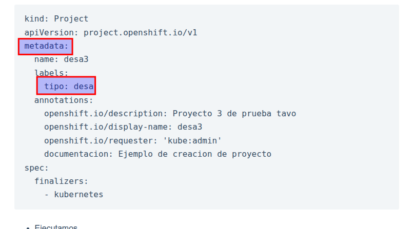Click the highlighted metadata: key
The image size is (414, 229).
click(x=46, y=46)
